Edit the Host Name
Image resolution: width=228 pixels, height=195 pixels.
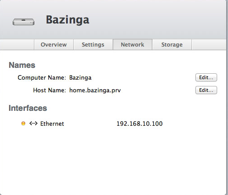tap(206, 90)
